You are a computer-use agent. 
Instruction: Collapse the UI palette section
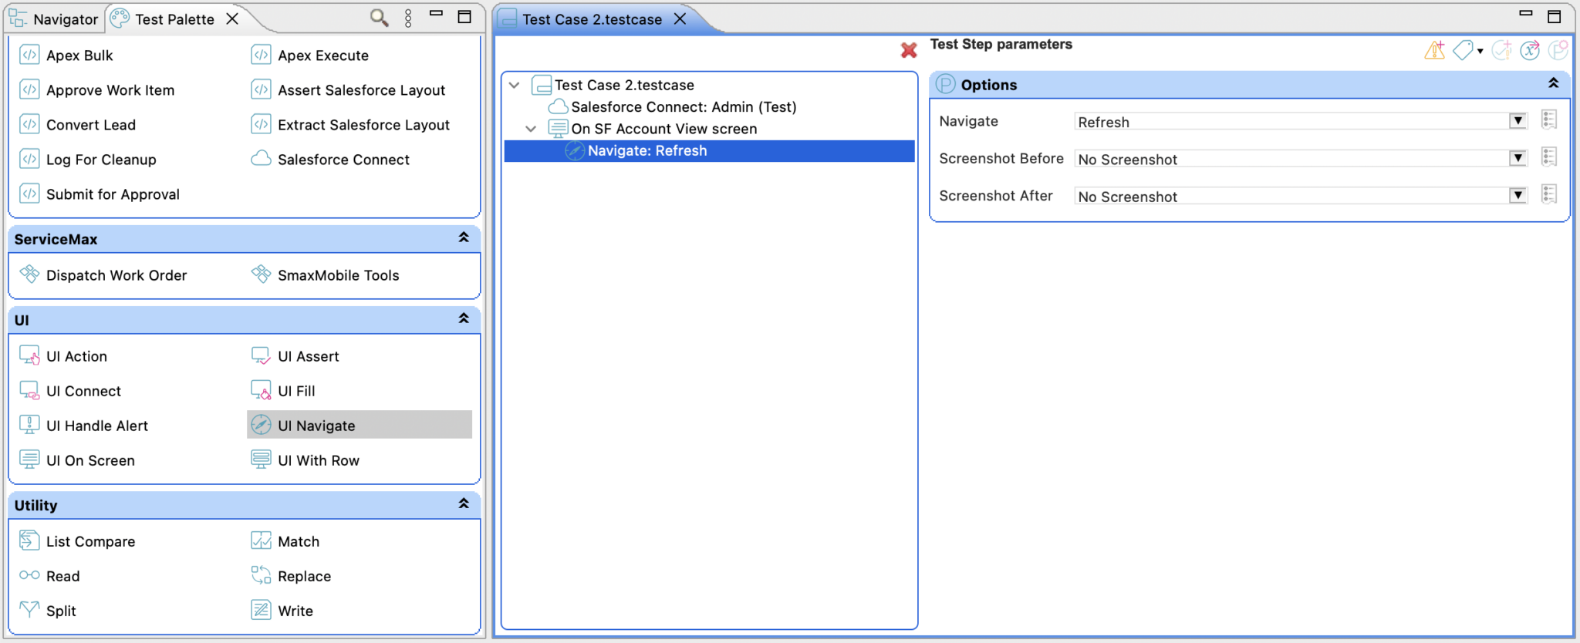464,318
